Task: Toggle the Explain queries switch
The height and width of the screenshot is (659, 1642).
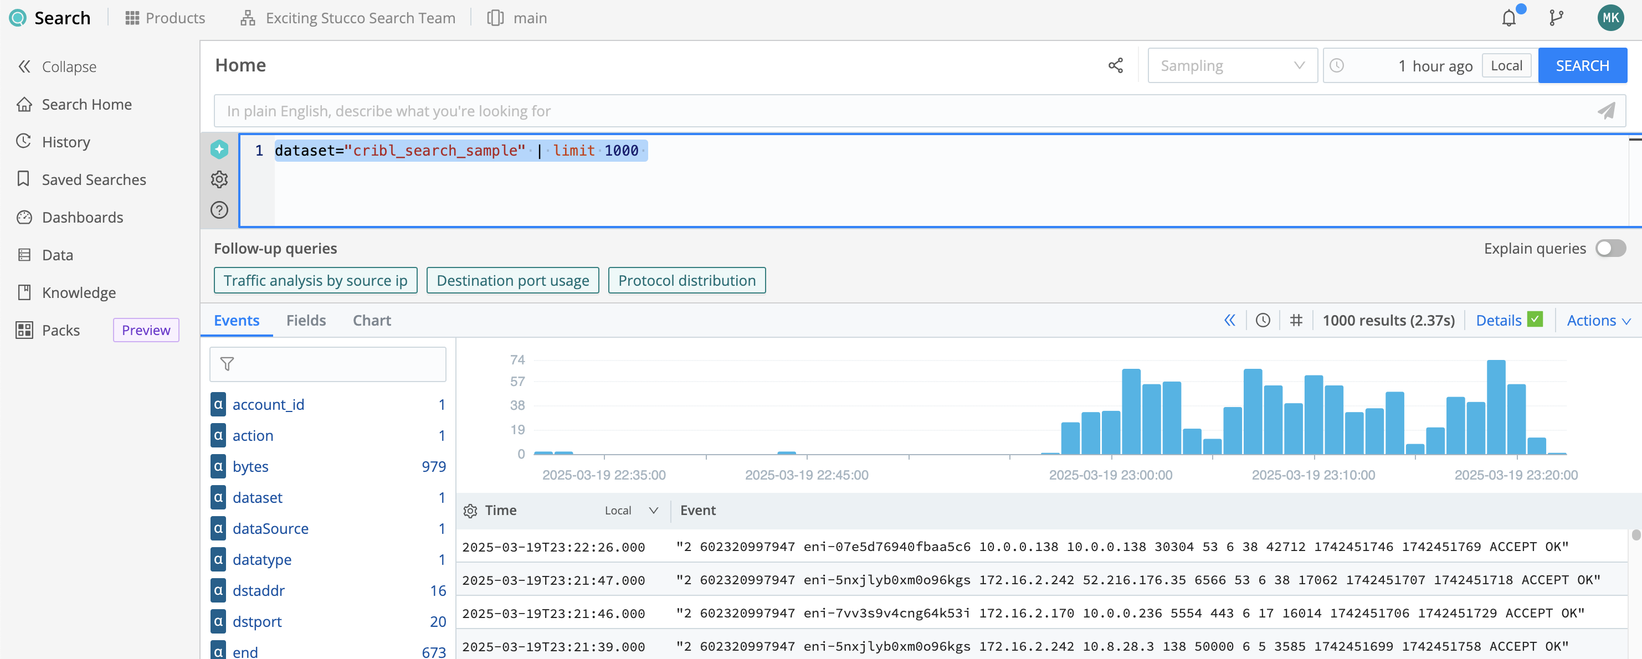Action: (x=1610, y=249)
